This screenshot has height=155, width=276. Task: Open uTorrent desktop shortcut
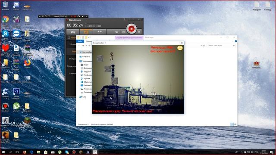[16, 107]
